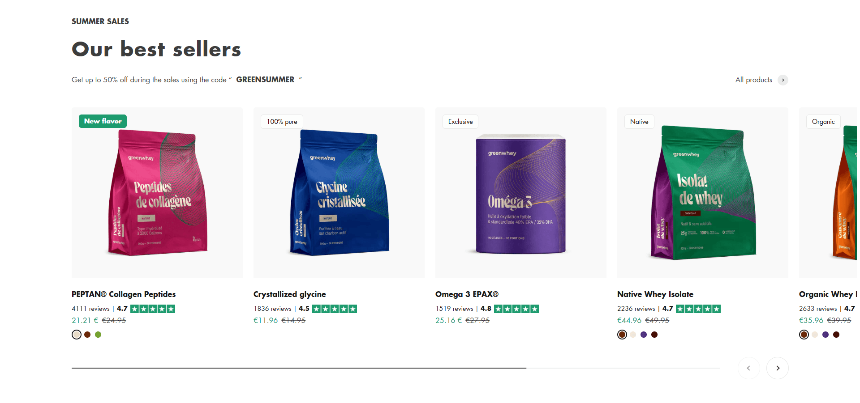Click the Native Whey Isolate bag image
860x403 pixels.
coord(703,193)
